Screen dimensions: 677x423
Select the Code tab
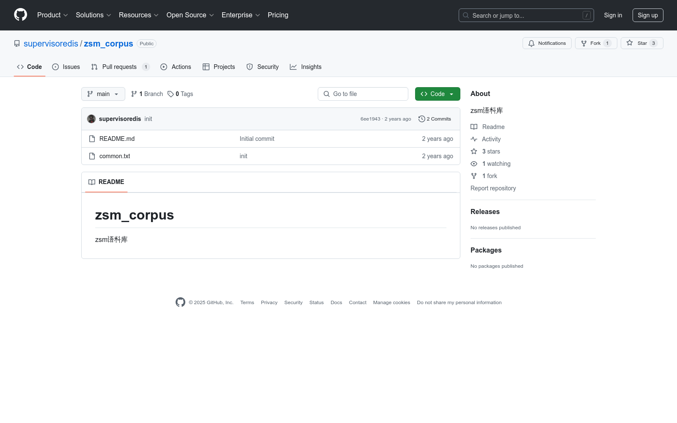point(30,67)
